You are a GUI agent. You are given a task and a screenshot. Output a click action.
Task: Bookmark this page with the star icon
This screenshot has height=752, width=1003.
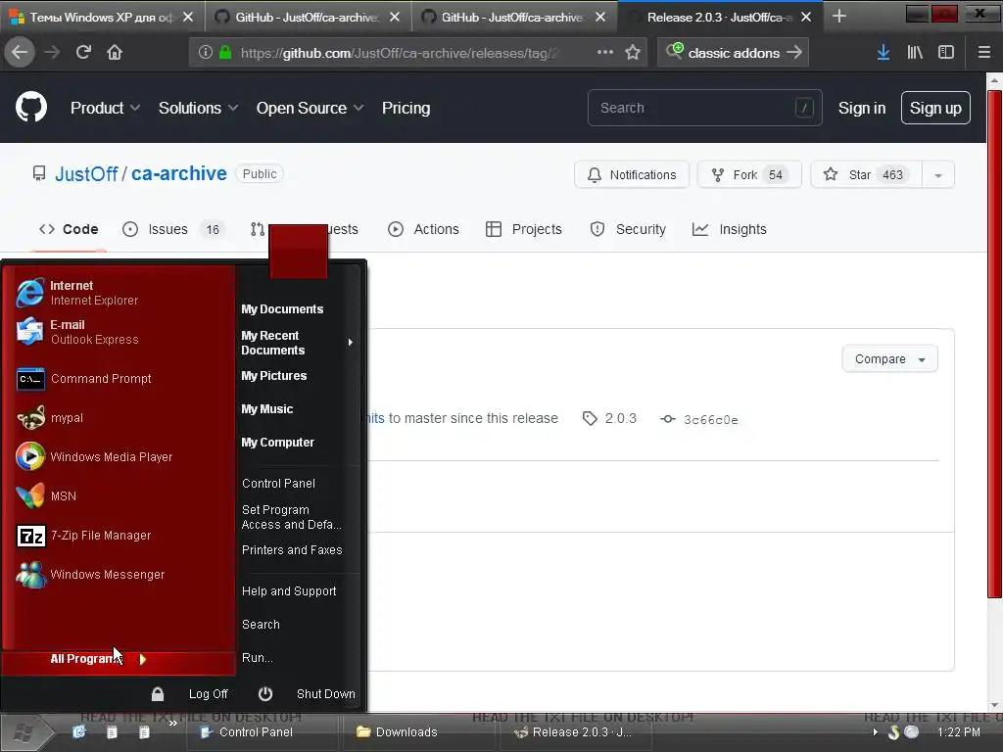tap(633, 53)
